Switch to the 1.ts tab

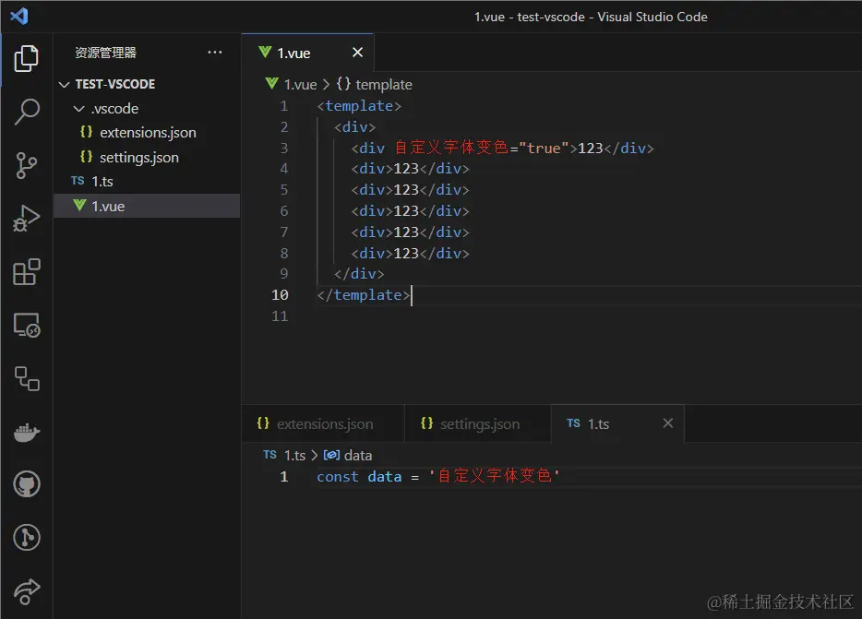(618, 423)
